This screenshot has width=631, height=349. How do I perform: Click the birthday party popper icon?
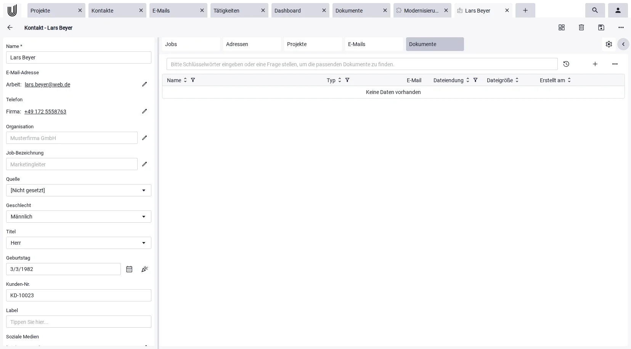tap(145, 269)
